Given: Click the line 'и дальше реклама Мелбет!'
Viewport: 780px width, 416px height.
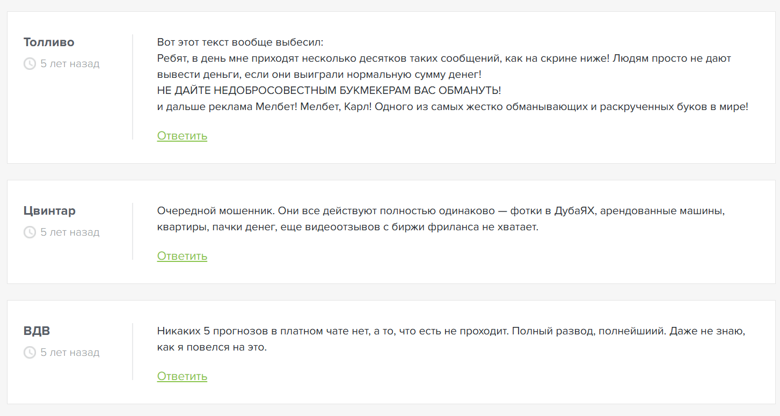Looking at the screenshot, I should point(452,107).
